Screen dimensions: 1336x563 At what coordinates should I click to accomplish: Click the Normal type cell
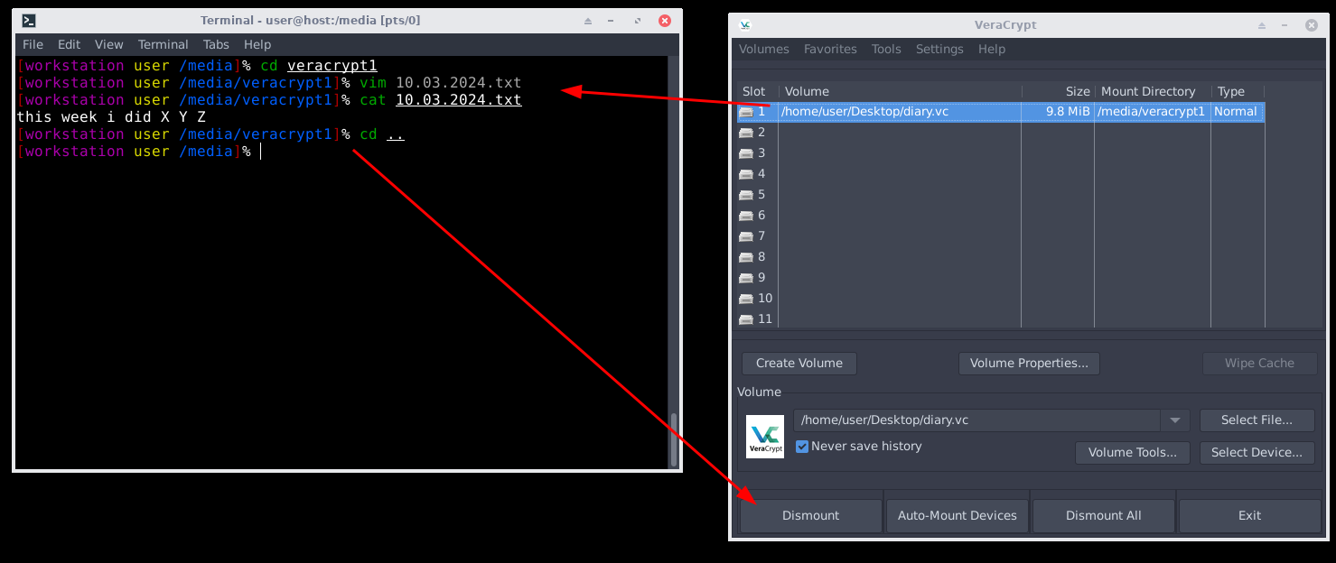click(x=1236, y=112)
